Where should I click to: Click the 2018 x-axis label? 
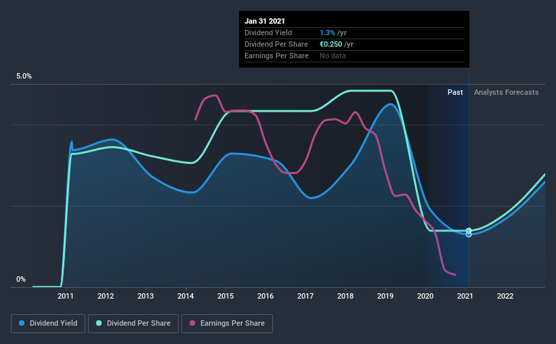[345, 296]
